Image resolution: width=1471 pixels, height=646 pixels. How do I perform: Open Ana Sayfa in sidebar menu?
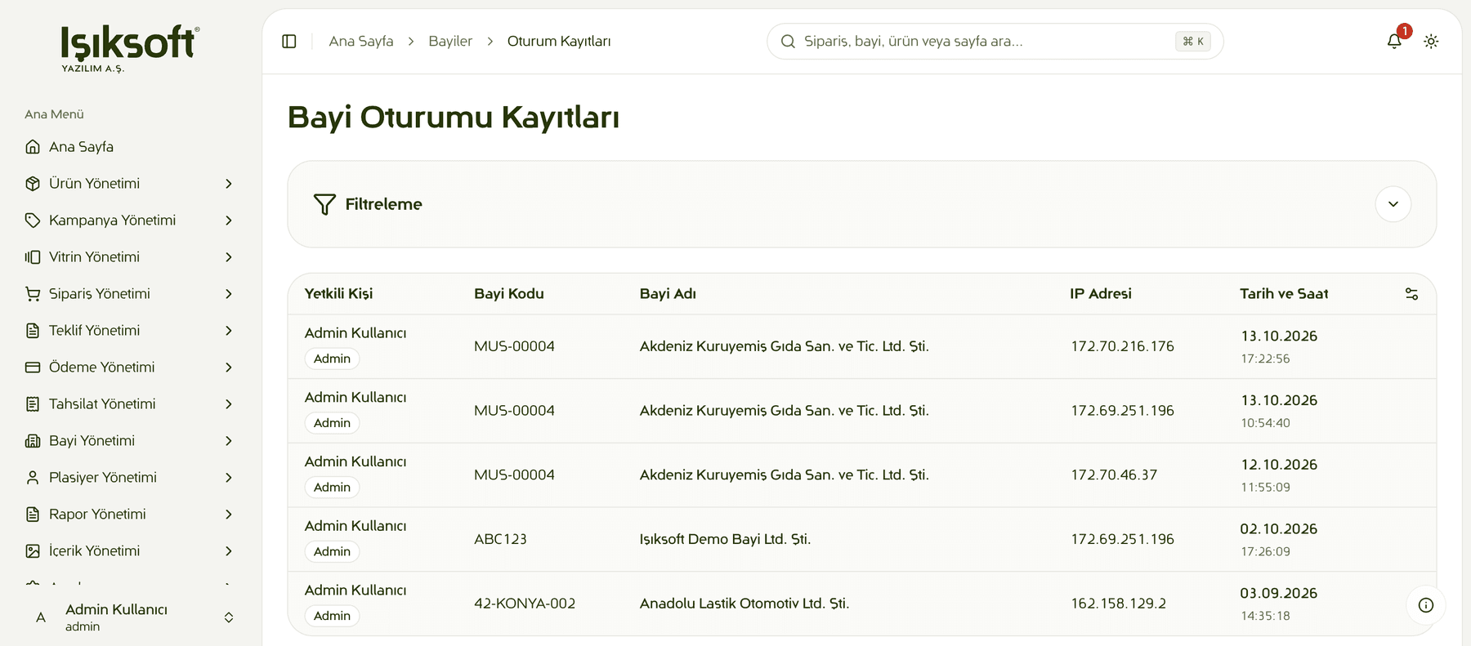point(131,147)
